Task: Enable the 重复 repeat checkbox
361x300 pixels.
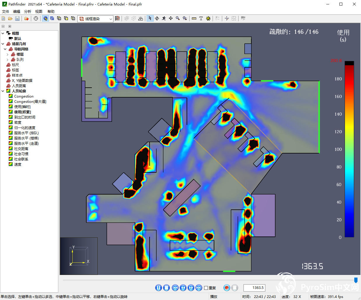Action: [206, 288]
